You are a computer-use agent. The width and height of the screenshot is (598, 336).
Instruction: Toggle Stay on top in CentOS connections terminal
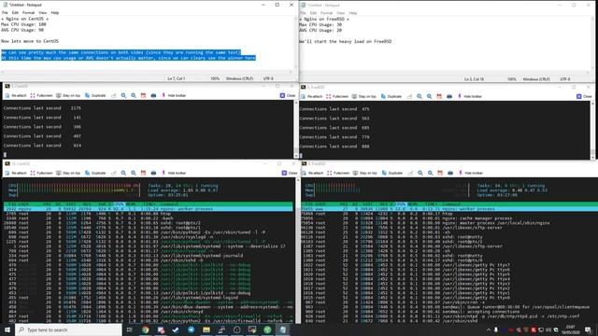[68, 95]
